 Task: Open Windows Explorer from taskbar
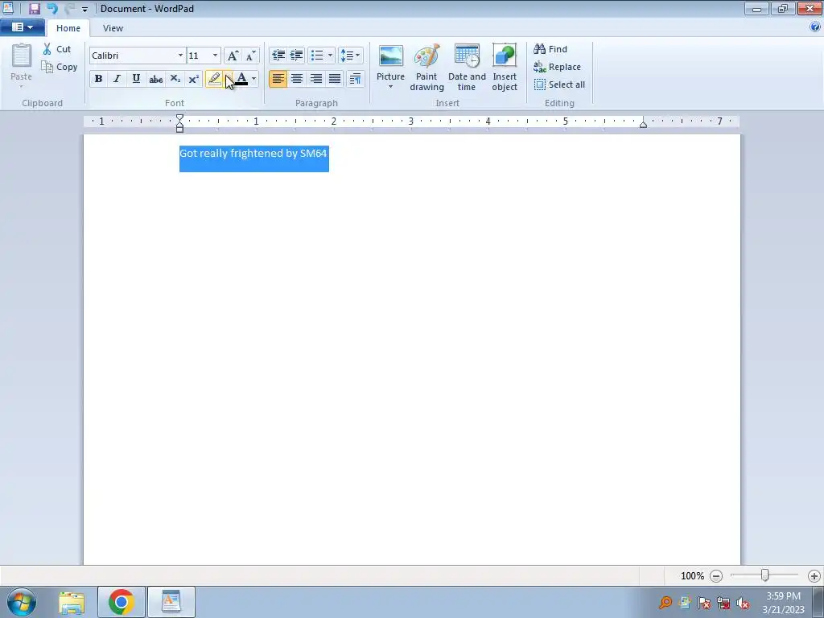click(x=72, y=602)
